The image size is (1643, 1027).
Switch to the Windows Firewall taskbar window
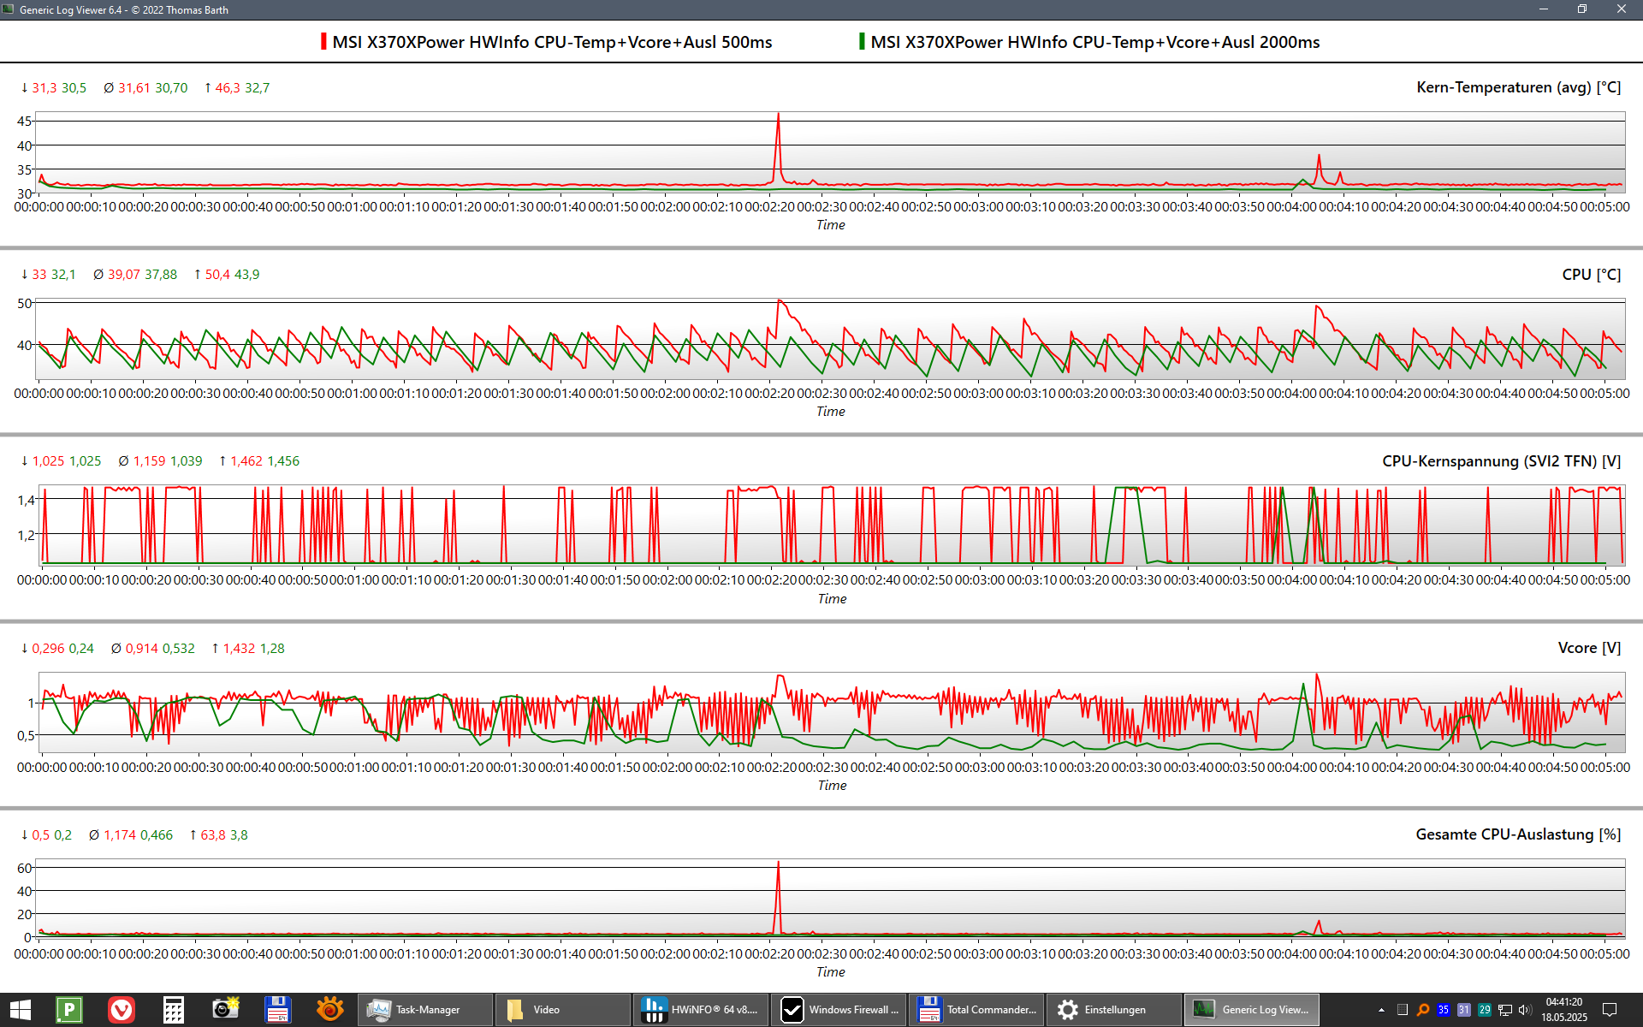tap(839, 1010)
